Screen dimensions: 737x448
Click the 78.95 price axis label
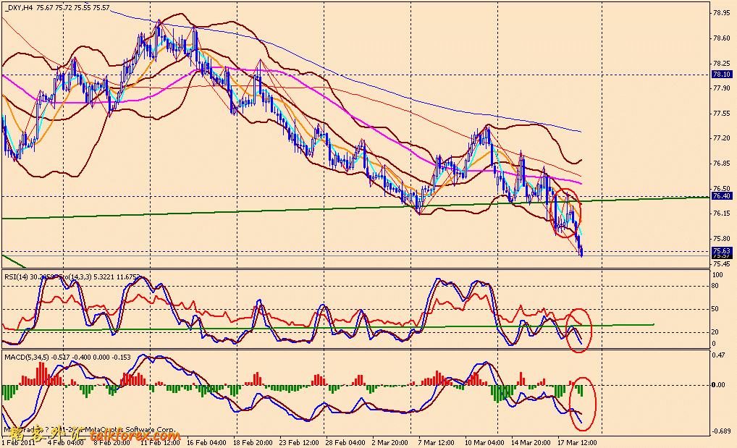pyautogui.click(x=721, y=13)
